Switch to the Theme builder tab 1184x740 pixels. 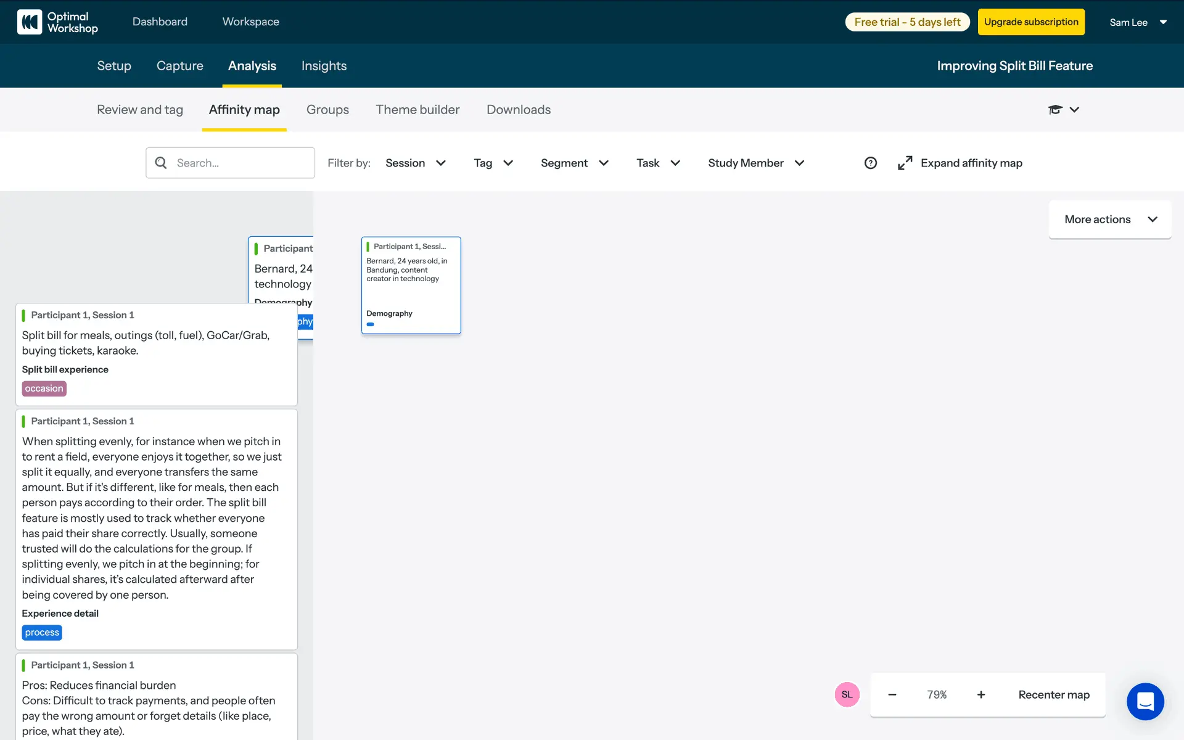[417, 110]
